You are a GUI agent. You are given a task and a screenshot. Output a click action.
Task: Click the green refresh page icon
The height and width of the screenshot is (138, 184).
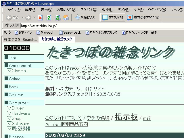click(49, 18)
